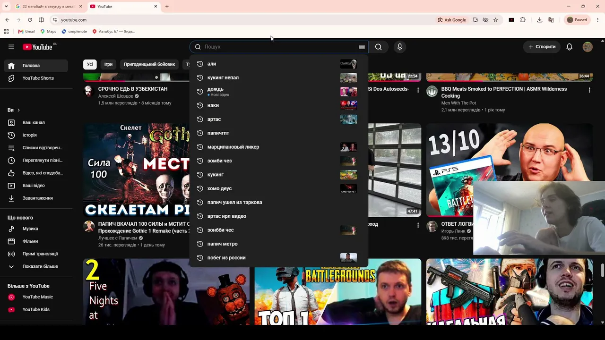Open 'Списки відтворення' in sidebar
Image resolution: width=605 pixels, height=340 pixels.
click(x=37, y=148)
